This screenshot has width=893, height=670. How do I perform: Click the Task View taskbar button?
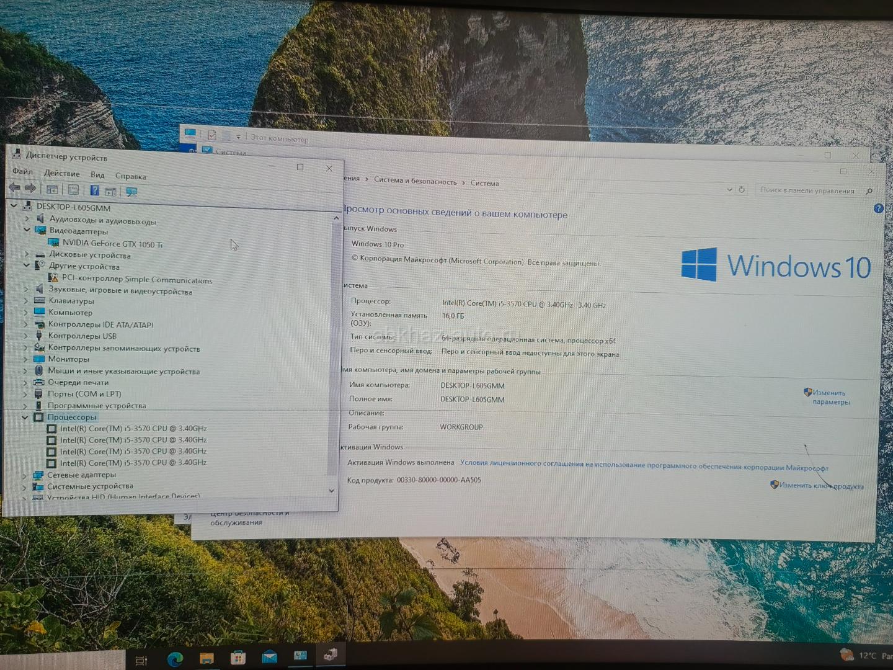(x=141, y=660)
